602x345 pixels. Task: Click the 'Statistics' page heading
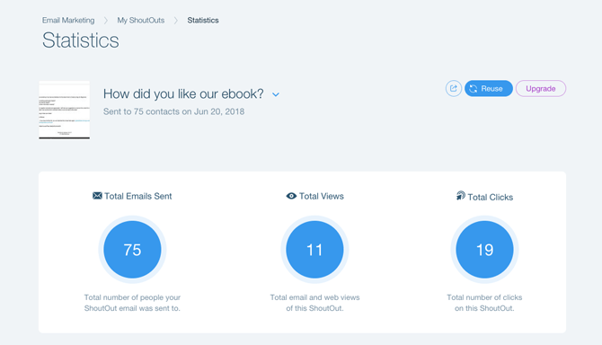pos(81,40)
